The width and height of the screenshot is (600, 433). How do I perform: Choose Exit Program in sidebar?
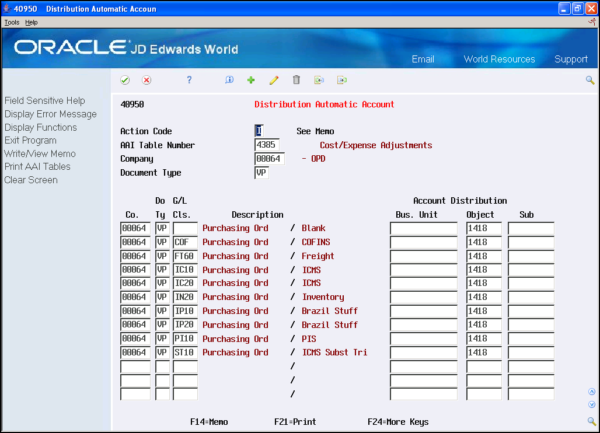pyautogui.click(x=30, y=141)
